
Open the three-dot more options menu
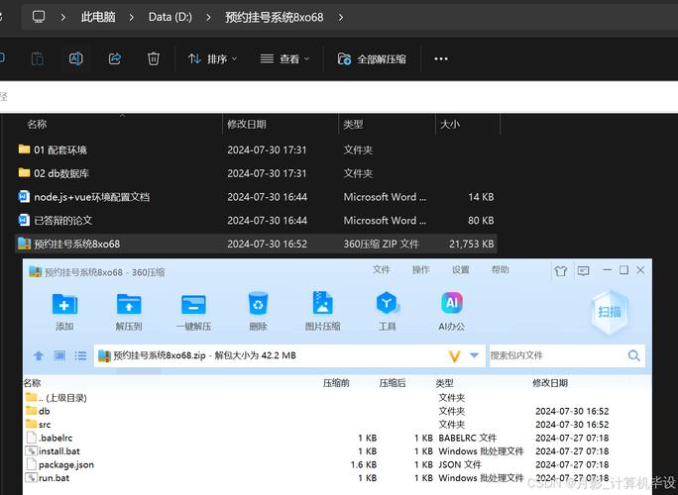[441, 58]
